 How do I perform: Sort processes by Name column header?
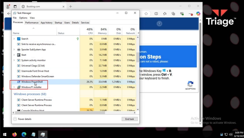(34, 31)
